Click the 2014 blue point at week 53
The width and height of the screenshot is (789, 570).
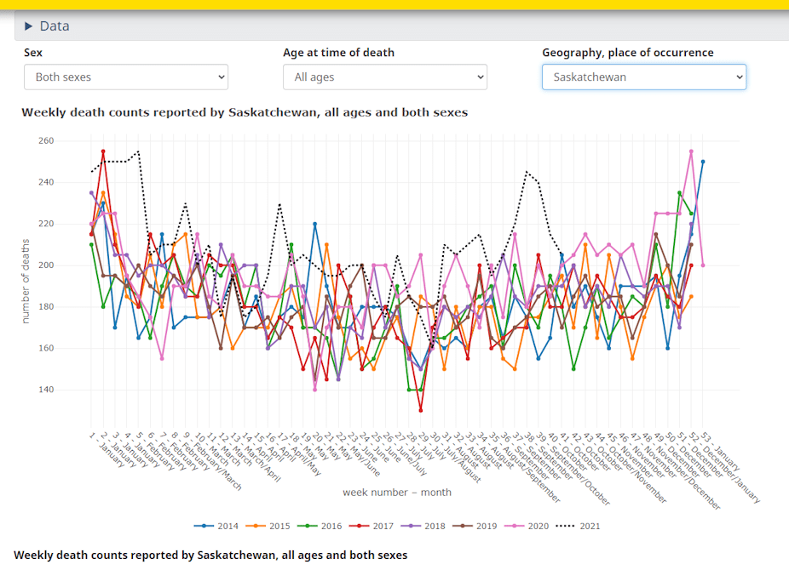coord(703,162)
